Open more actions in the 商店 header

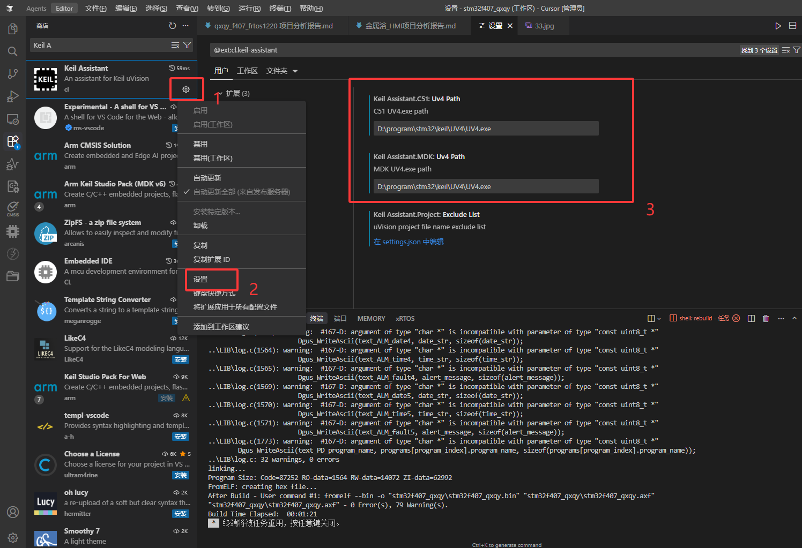(185, 26)
